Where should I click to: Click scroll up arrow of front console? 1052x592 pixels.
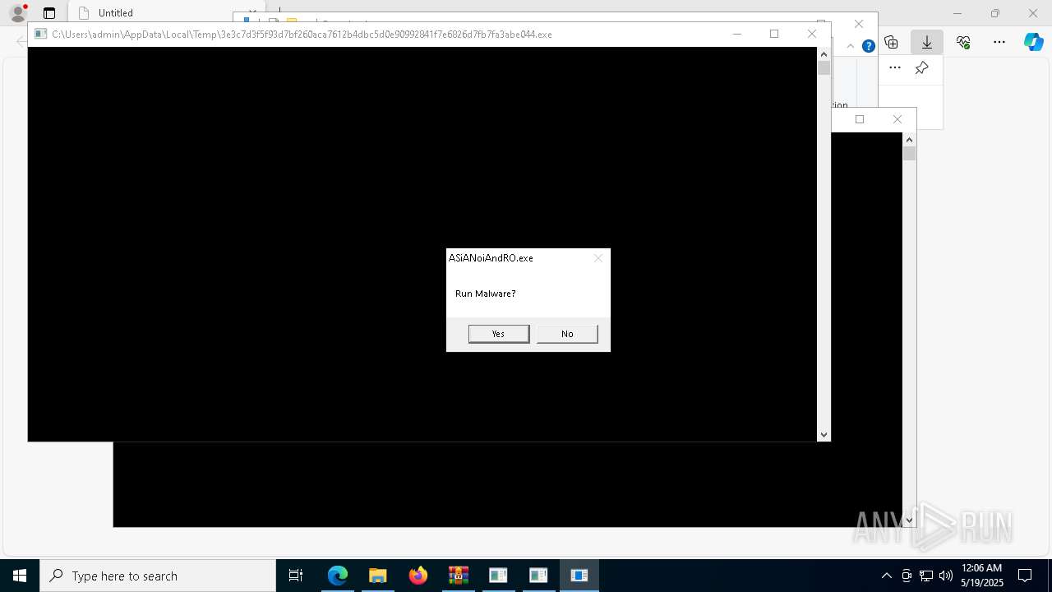[x=824, y=54]
